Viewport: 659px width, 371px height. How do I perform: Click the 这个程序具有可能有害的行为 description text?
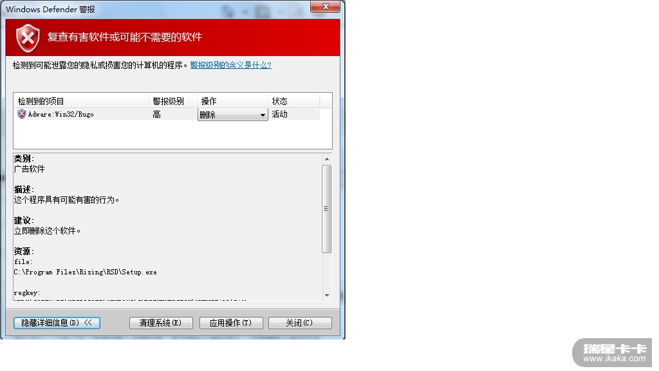(66, 200)
